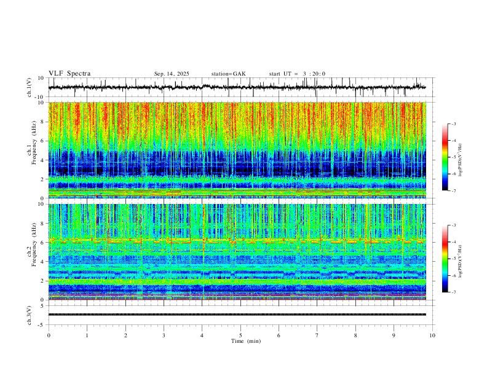Click the flat ch.3 black signal band
The width and height of the screenshot is (487, 376).
[x=237, y=315]
